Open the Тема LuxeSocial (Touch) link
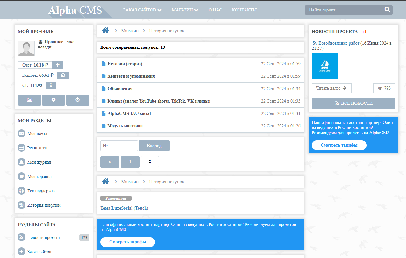This screenshot has height=258, width=406. click(x=124, y=208)
